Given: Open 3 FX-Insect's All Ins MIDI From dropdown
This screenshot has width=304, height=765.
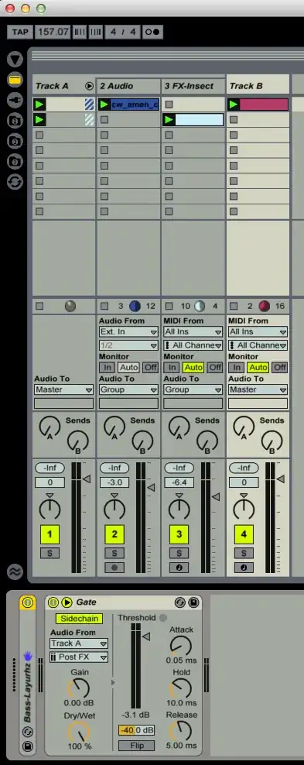Looking at the screenshot, I should (193, 331).
